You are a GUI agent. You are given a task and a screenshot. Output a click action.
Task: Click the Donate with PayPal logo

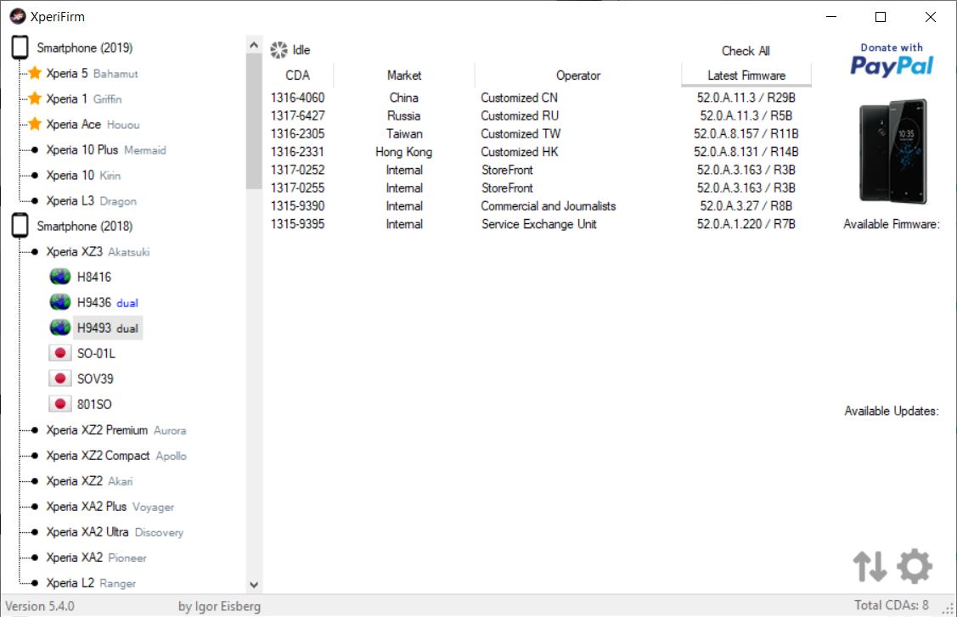tap(891, 60)
